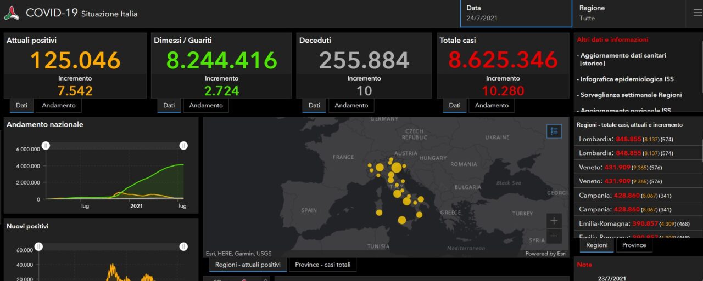
Task: Open Sorveglianza settimanale Regioni link
Action: 628,95
